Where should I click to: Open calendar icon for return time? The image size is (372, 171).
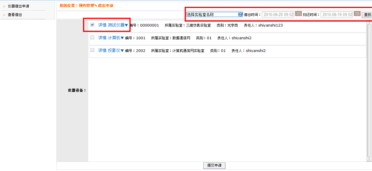coord(357,14)
